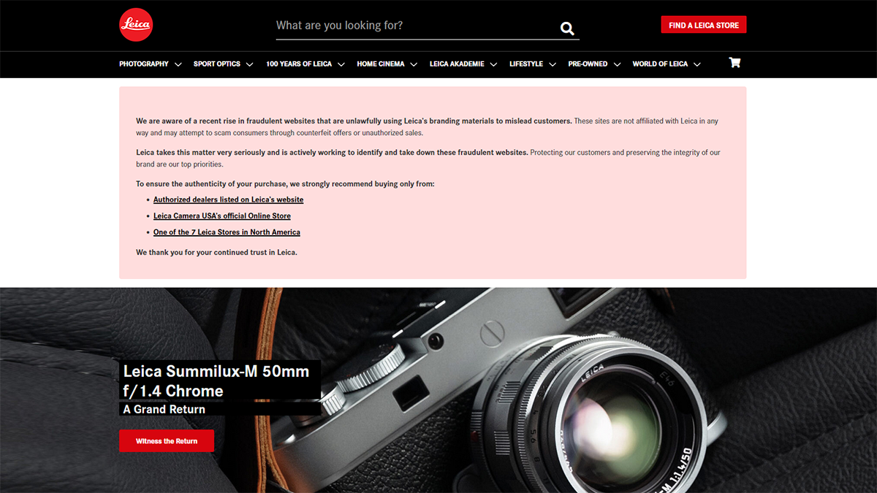Click the Find a Leica Store button
The width and height of the screenshot is (877, 493).
click(704, 25)
